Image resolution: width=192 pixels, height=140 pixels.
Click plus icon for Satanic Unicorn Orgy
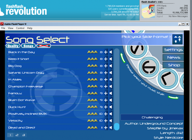[x=106, y=73]
